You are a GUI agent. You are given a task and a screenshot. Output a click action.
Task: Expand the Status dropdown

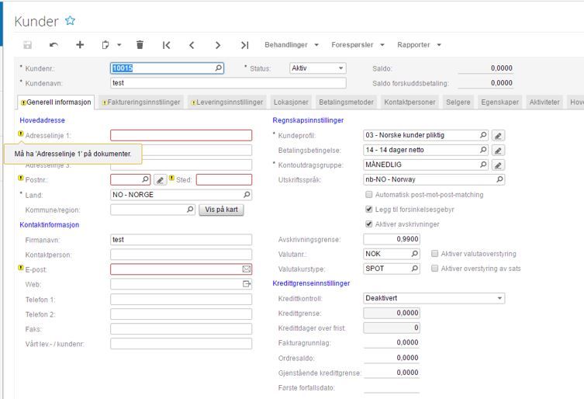pos(340,68)
